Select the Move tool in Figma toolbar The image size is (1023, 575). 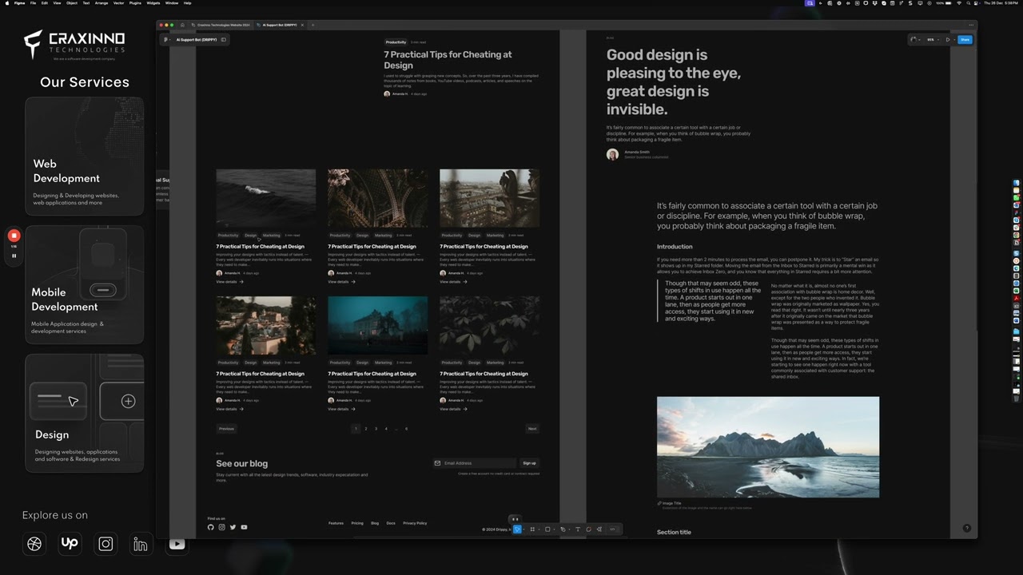(517, 529)
